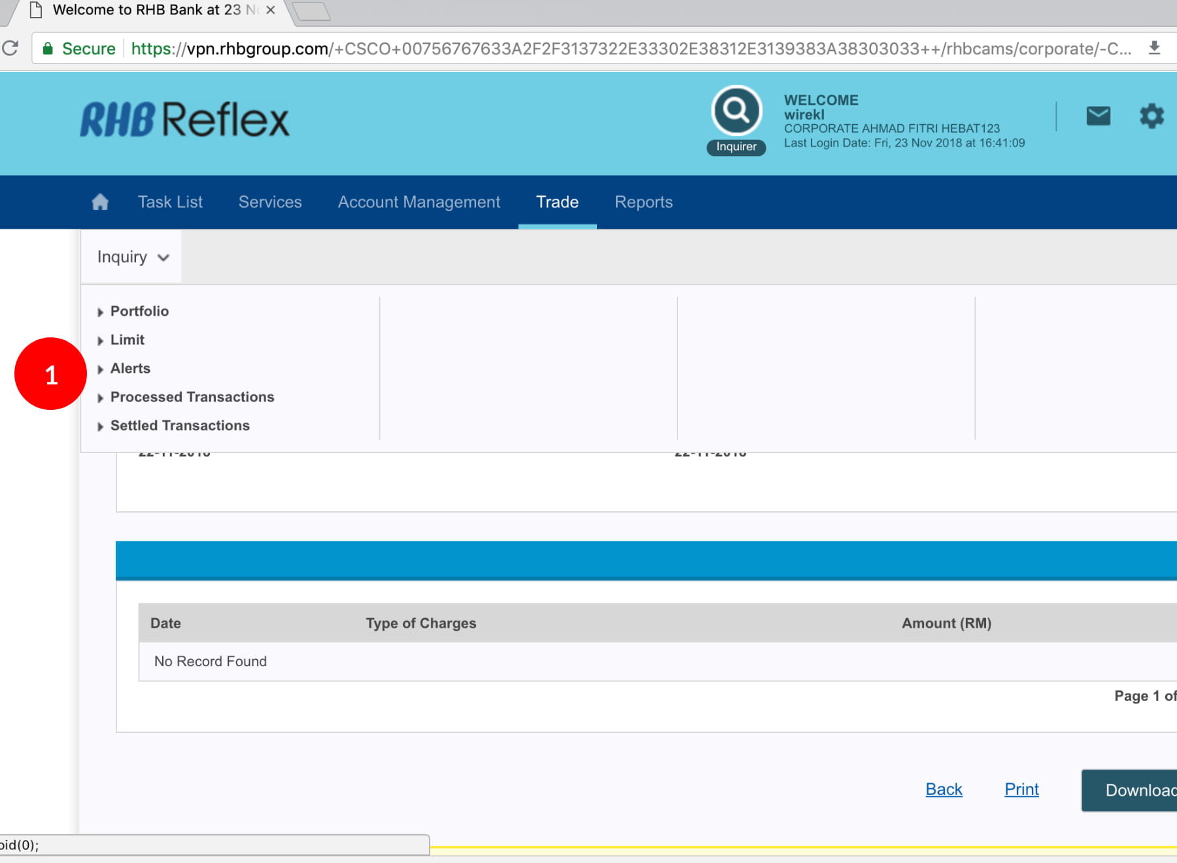Open Settled Transactions submenu
The width and height of the screenshot is (1177, 863).
point(180,426)
